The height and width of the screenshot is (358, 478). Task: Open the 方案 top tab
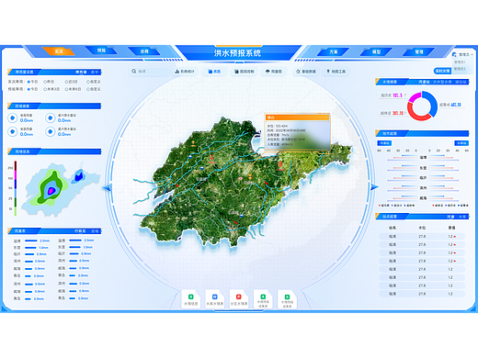[333, 51]
